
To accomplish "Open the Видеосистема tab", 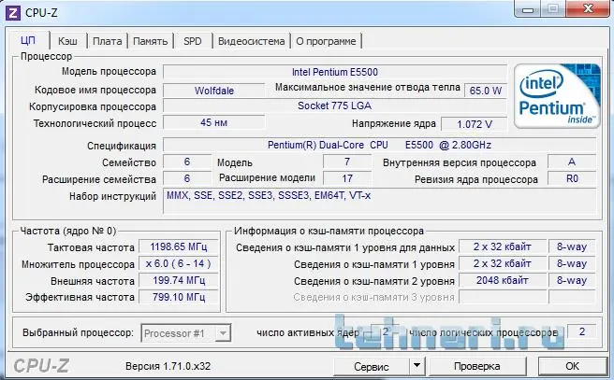I will pyautogui.click(x=252, y=41).
